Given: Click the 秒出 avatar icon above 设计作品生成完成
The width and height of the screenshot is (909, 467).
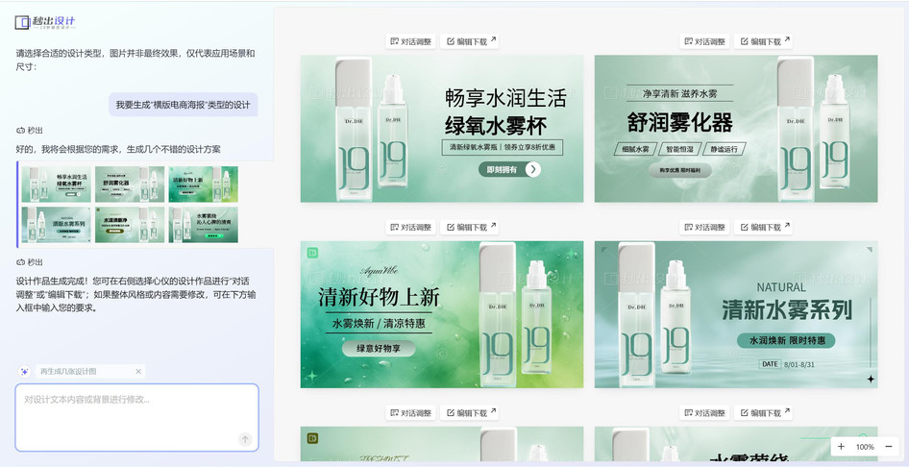Looking at the screenshot, I should pyautogui.click(x=20, y=262).
